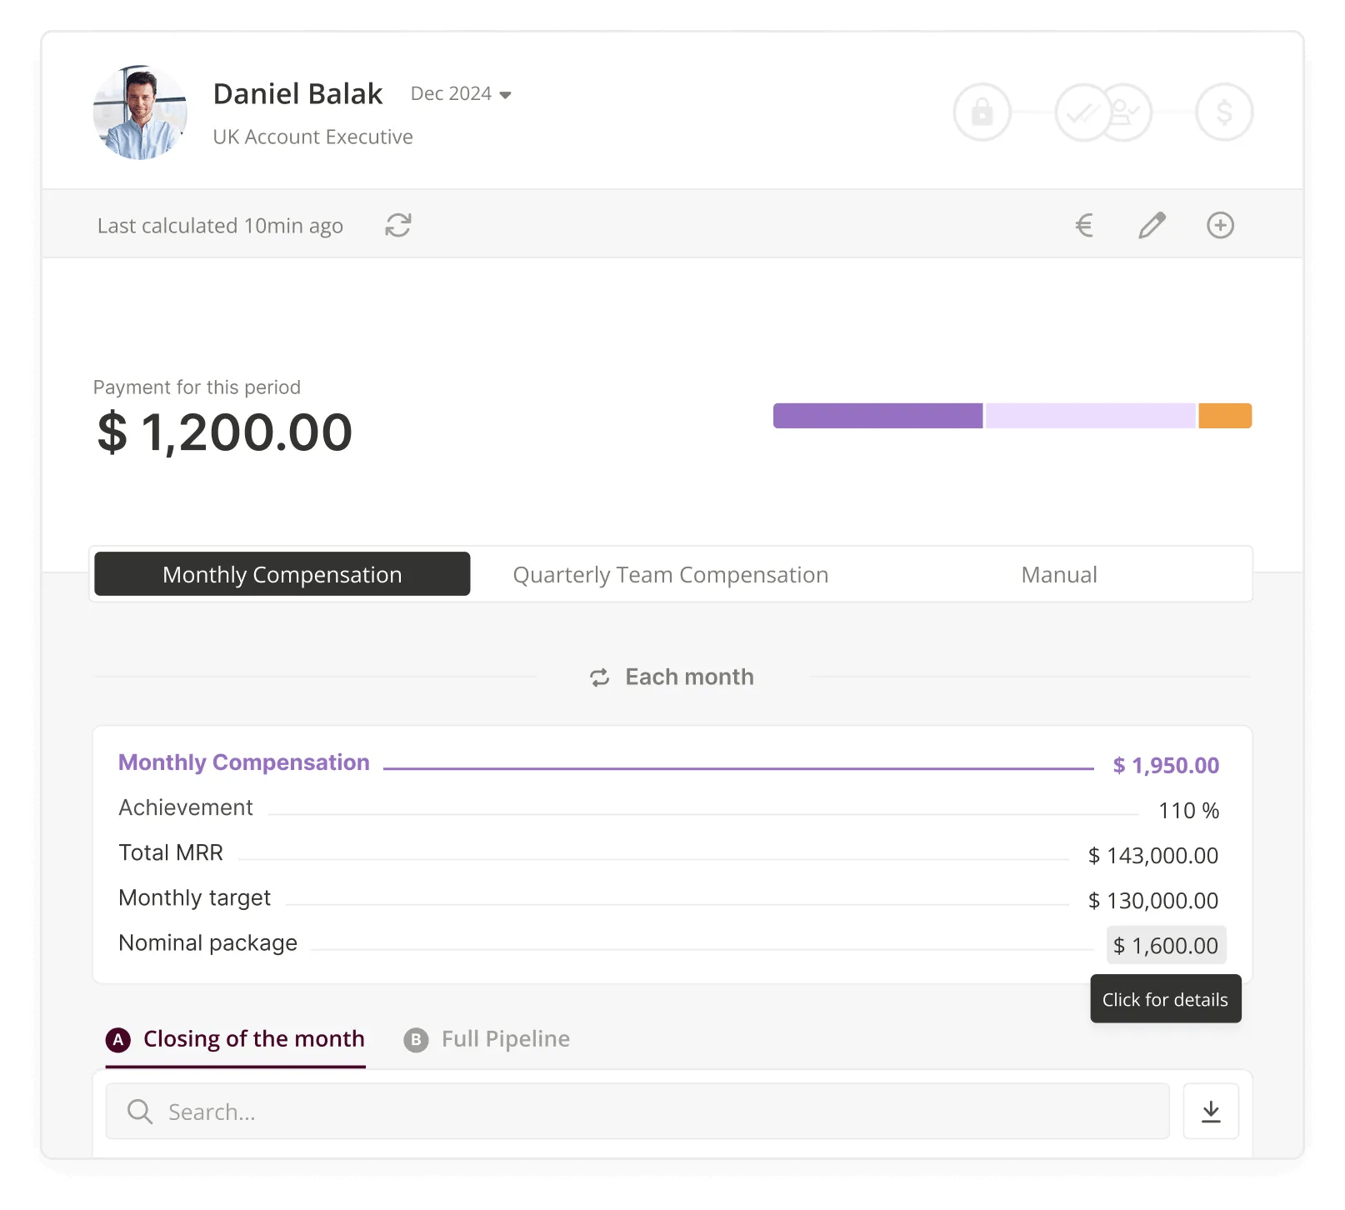Click the pencil edit icon
The image size is (1345, 1210).
[1152, 225]
